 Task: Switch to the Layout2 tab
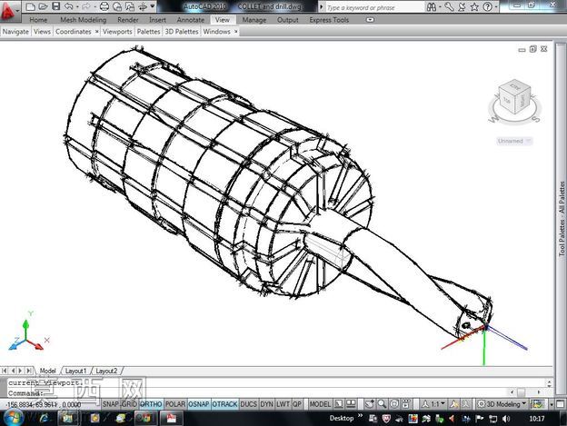(106, 371)
